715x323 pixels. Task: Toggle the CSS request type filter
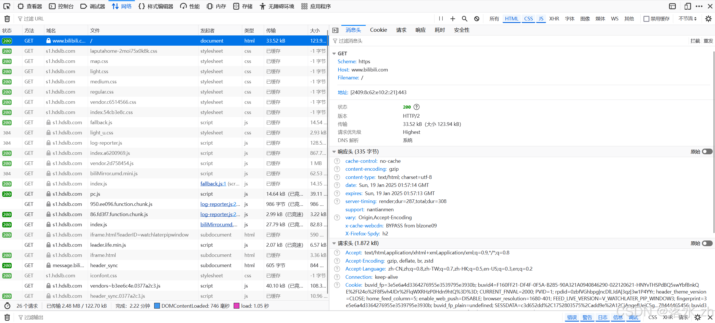tap(528, 19)
